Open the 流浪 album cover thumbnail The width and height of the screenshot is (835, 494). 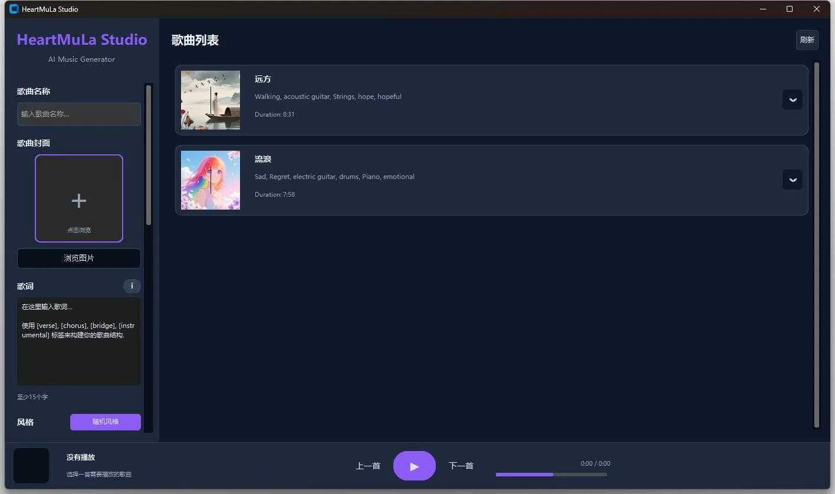tap(210, 180)
